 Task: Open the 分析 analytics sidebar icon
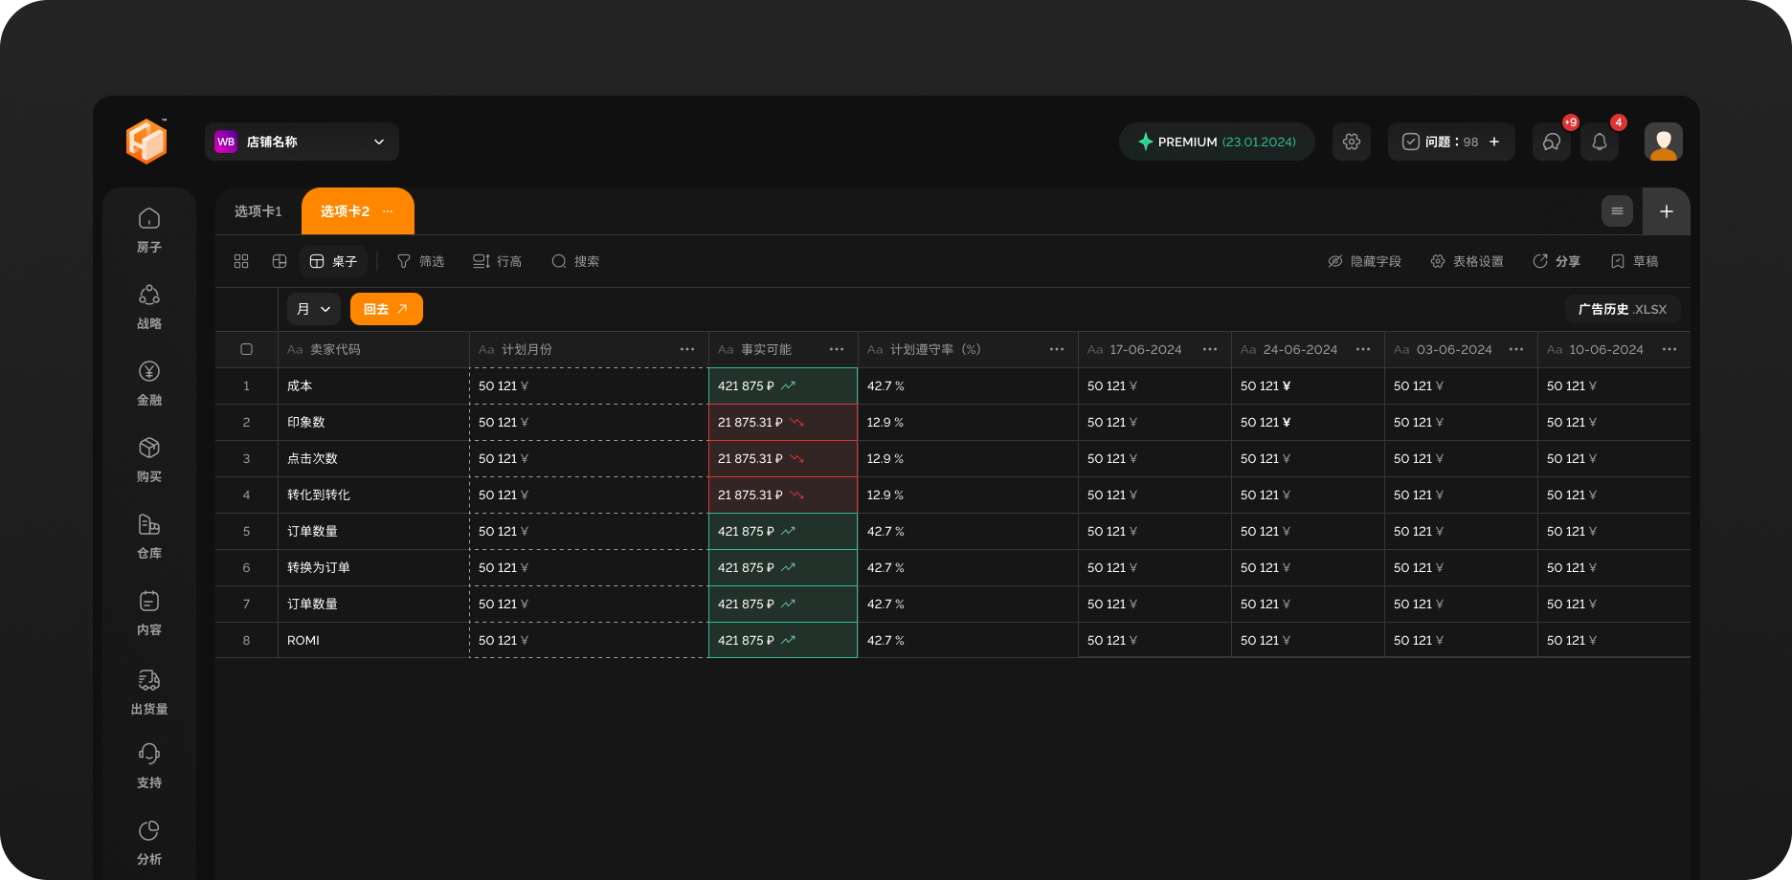click(149, 831)
